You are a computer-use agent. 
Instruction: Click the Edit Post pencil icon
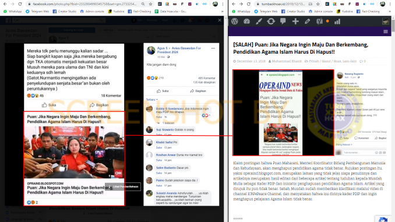coord(308,22)
